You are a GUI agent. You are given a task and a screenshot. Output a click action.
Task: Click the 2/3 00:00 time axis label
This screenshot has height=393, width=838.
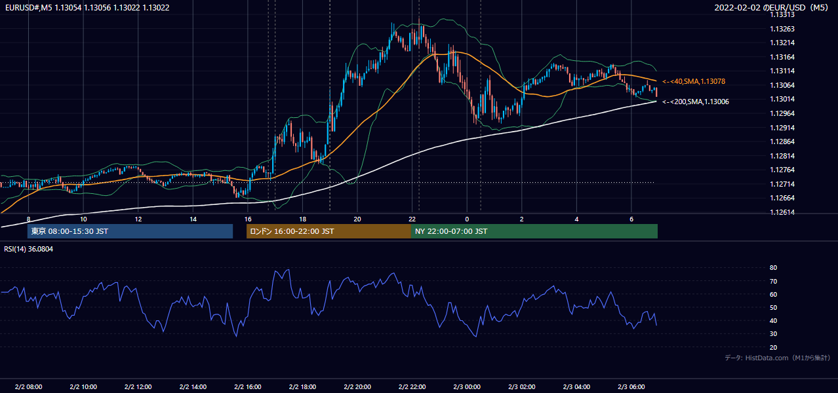[467, 386]
